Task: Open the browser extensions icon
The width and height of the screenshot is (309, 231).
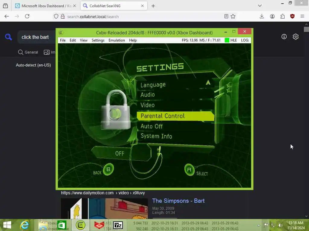Action: coord(282,16)
